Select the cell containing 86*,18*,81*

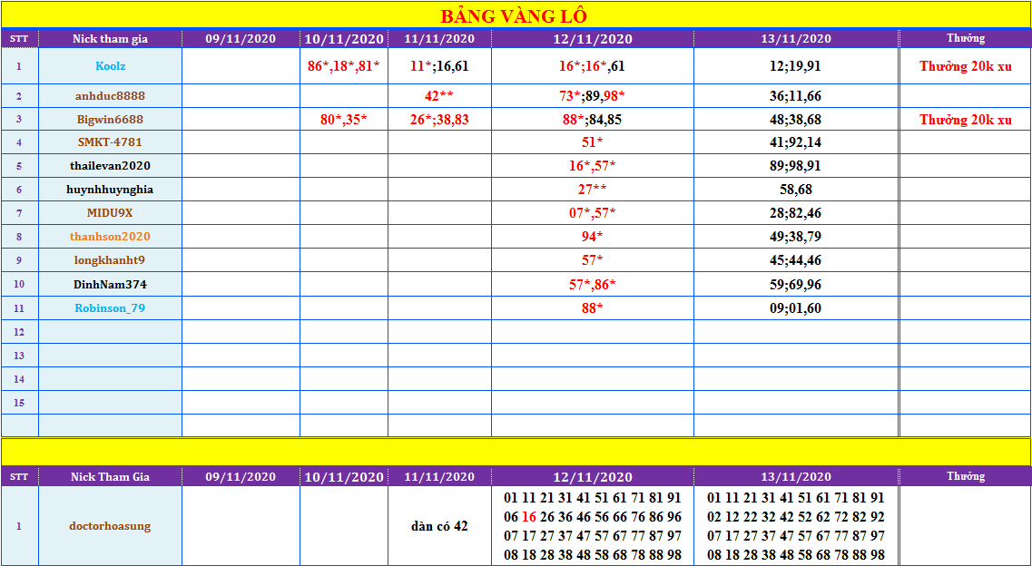pos(344,66)
